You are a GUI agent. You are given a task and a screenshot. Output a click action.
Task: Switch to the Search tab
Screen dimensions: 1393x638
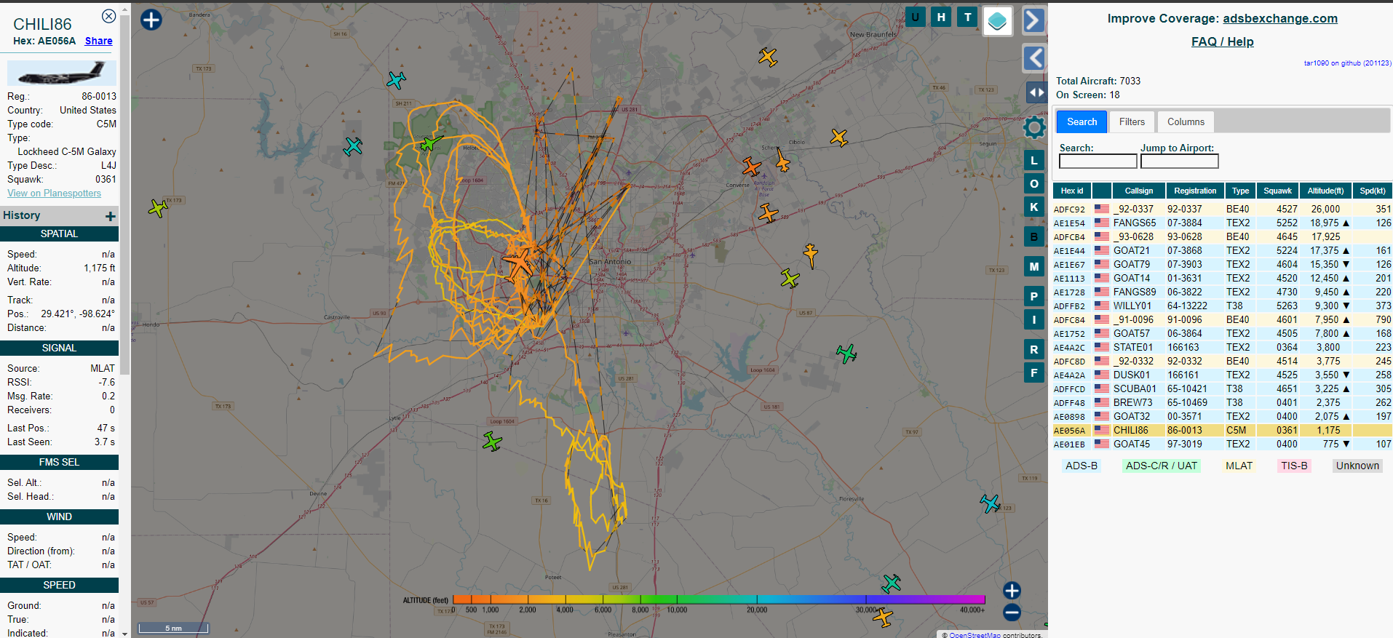tap(1082, 121)
